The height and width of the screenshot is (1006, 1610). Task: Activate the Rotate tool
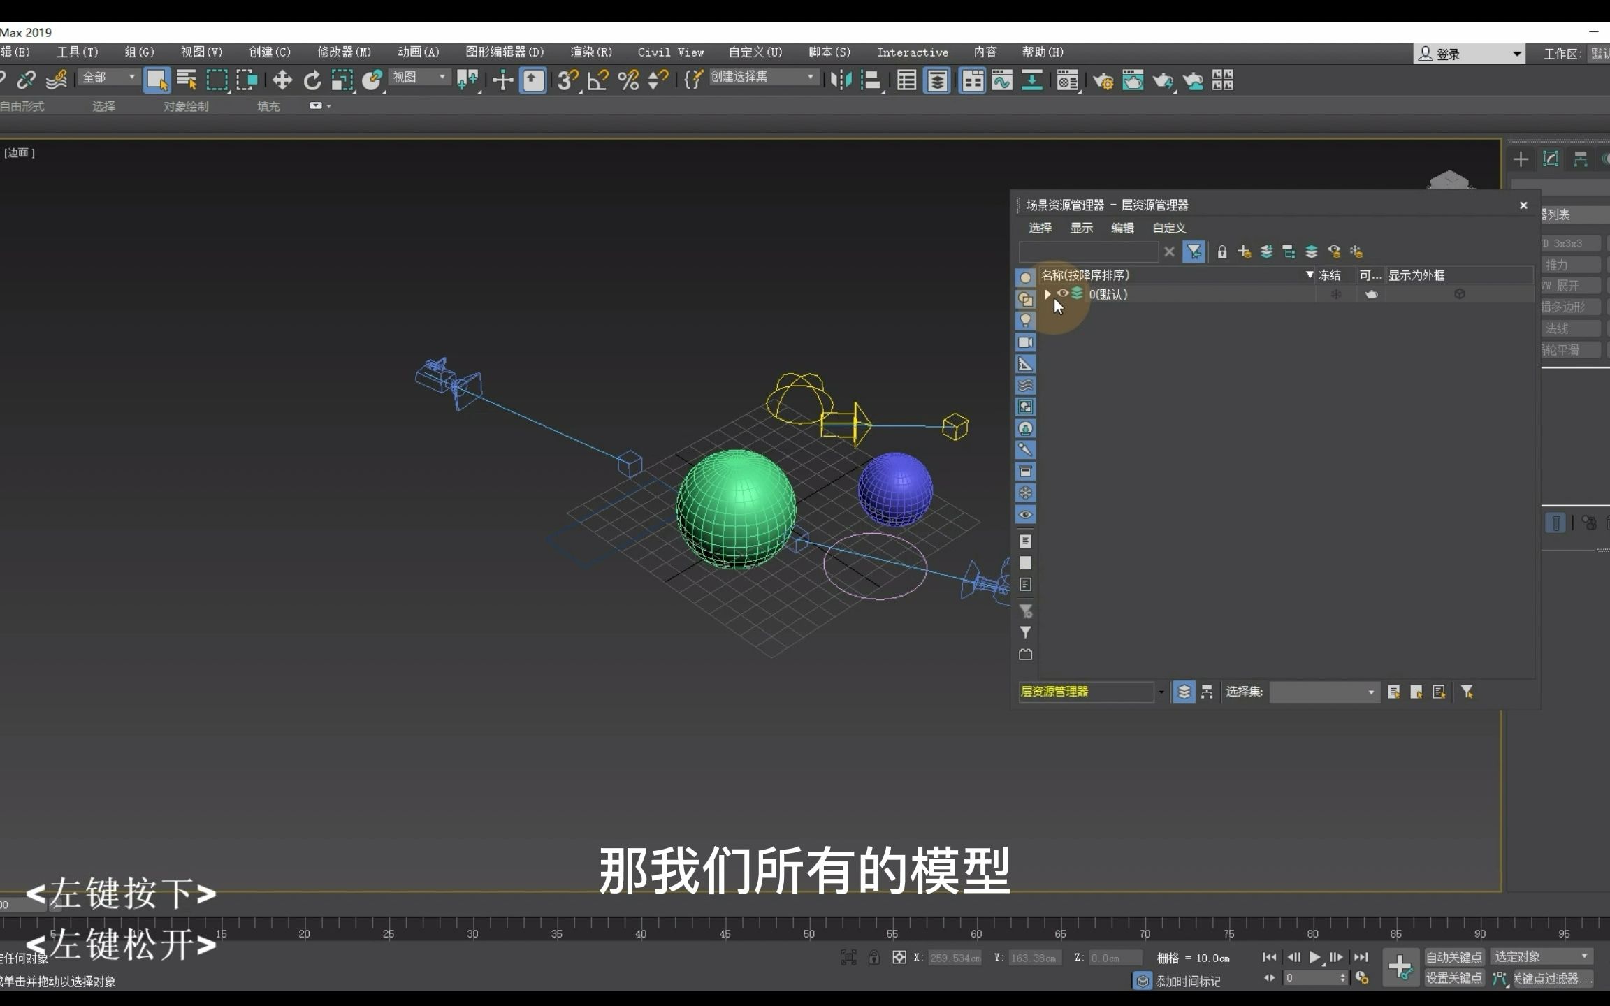tap(312, 80)
